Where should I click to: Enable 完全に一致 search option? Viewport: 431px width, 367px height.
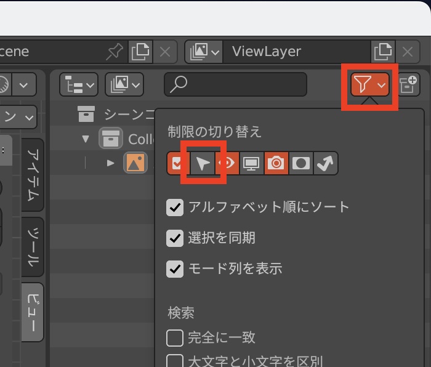coord(175,337)
